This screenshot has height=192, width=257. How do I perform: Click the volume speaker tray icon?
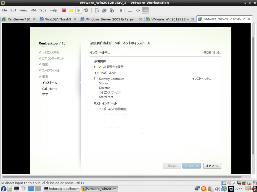[x=217, y=189]
